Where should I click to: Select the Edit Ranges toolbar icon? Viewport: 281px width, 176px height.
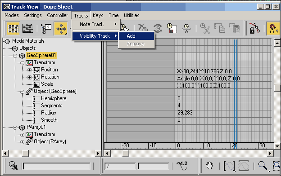point(27,28)
